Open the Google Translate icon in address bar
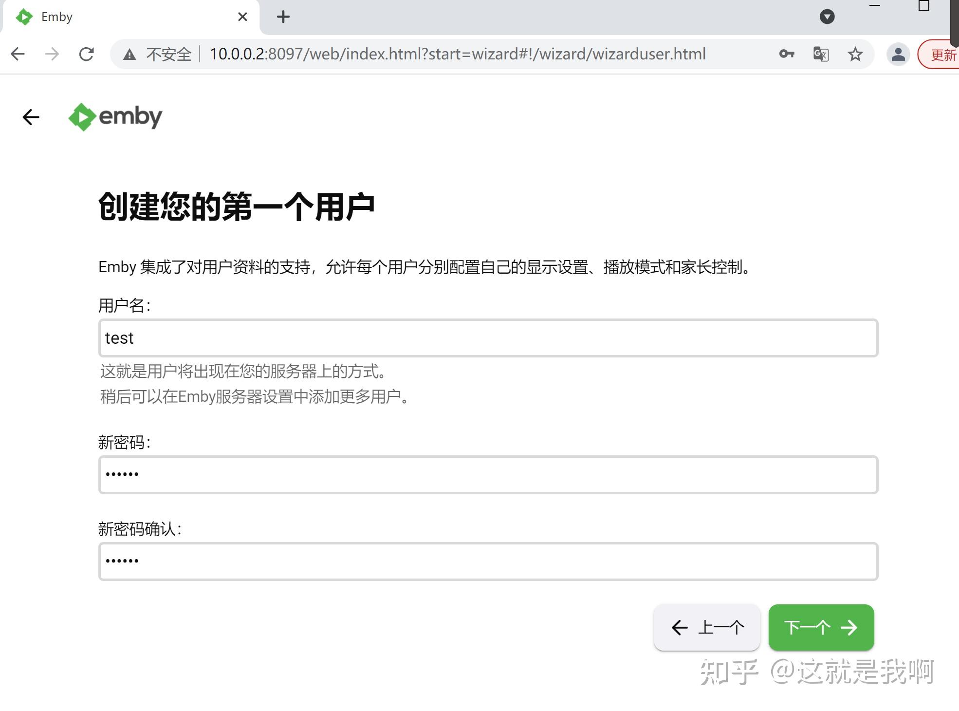The image size is (959, 711). [820, 54]
